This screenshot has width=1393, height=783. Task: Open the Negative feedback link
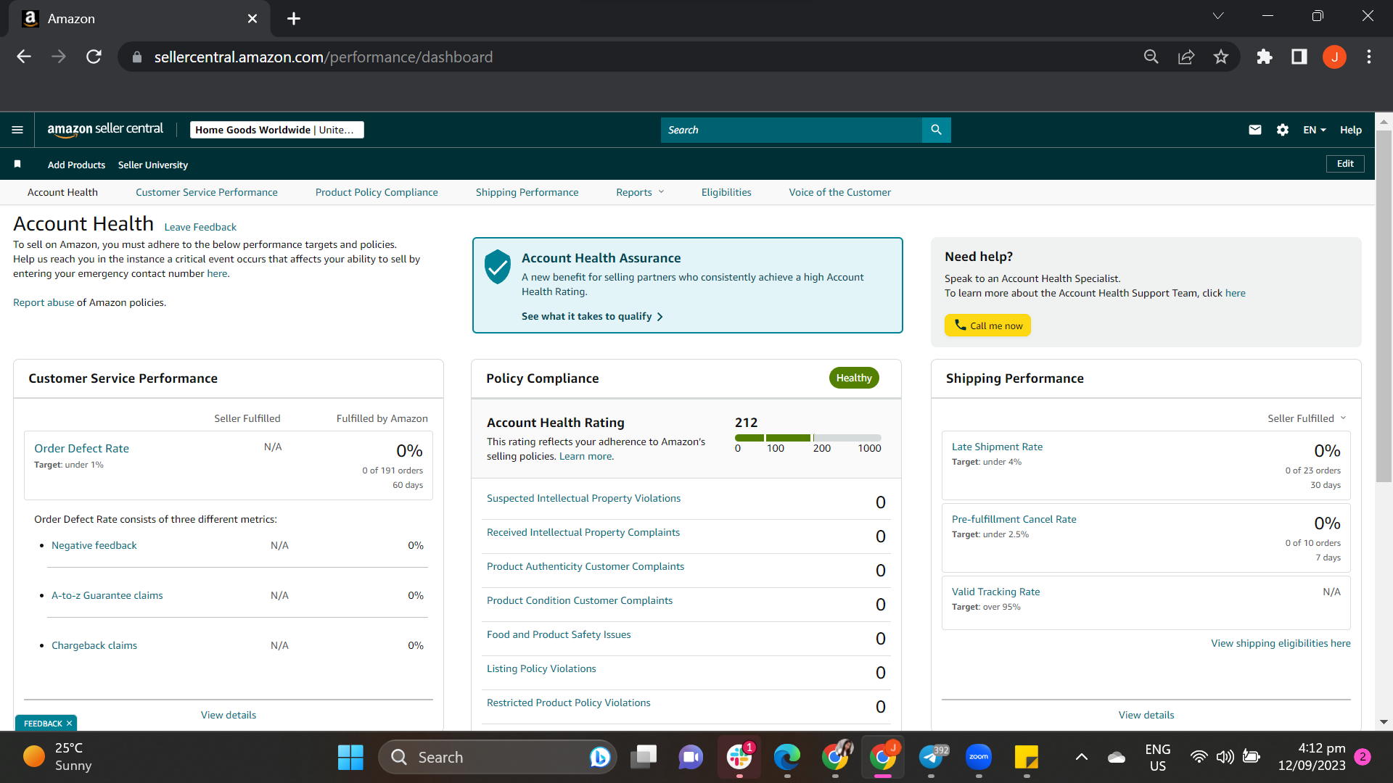(x=94, y=545)
